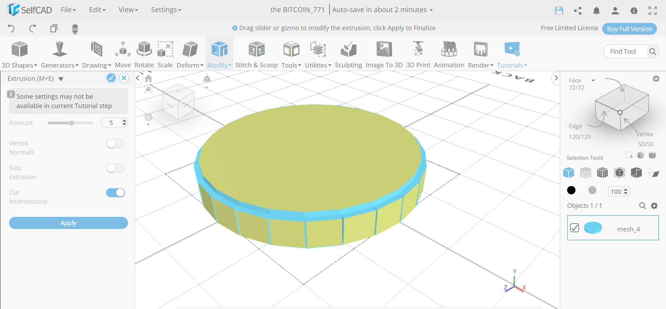Click Edge selection label
The height and width of the screenshot is (309, 666).
click(575, 126)
